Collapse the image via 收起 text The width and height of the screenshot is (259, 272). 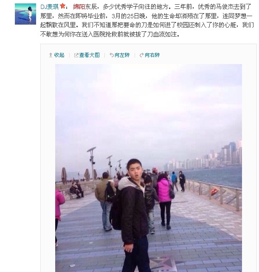pos(59,55)
